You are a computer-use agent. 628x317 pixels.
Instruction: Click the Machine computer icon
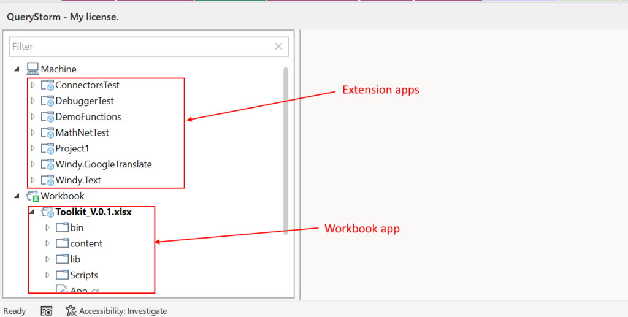coord(33,69)
